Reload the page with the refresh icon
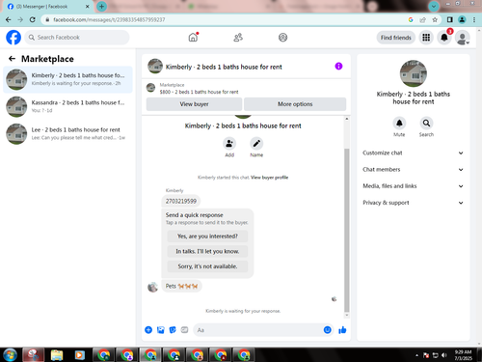482x362 pixels. (x=33, y=19)
